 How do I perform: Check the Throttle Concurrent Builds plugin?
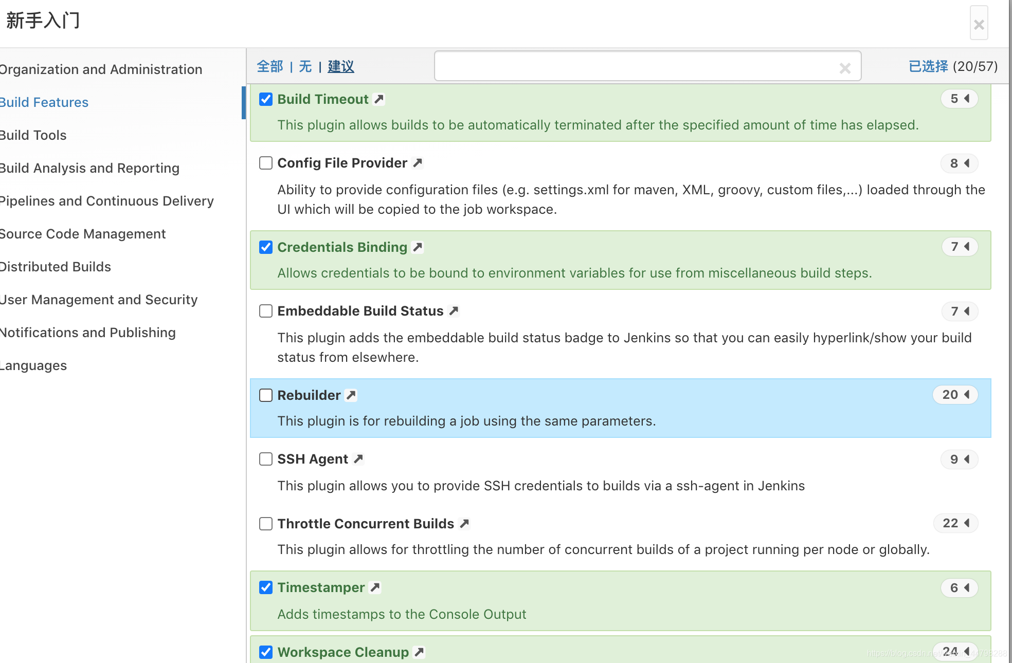pyautogui.click(x=266, y=524)
